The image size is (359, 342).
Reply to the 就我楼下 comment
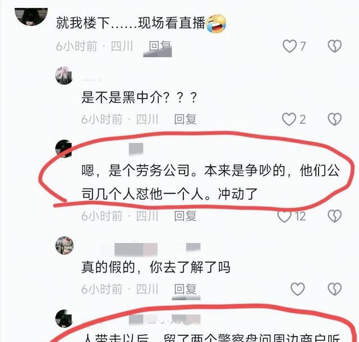pyautogui.click(x=160, y=46)
